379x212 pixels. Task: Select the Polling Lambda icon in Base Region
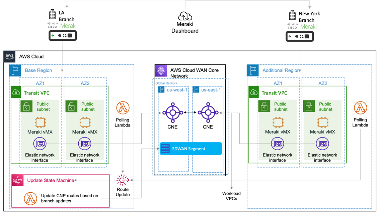pos(123,108)
